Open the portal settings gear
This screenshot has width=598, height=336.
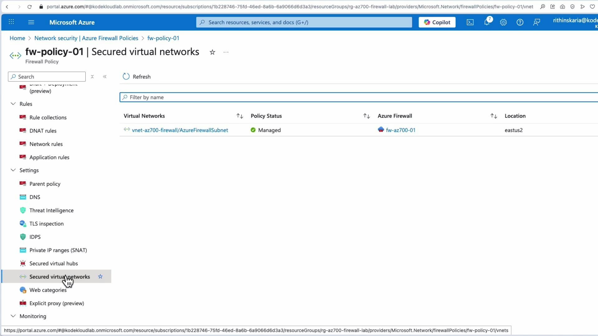click(x=503, y=22)
